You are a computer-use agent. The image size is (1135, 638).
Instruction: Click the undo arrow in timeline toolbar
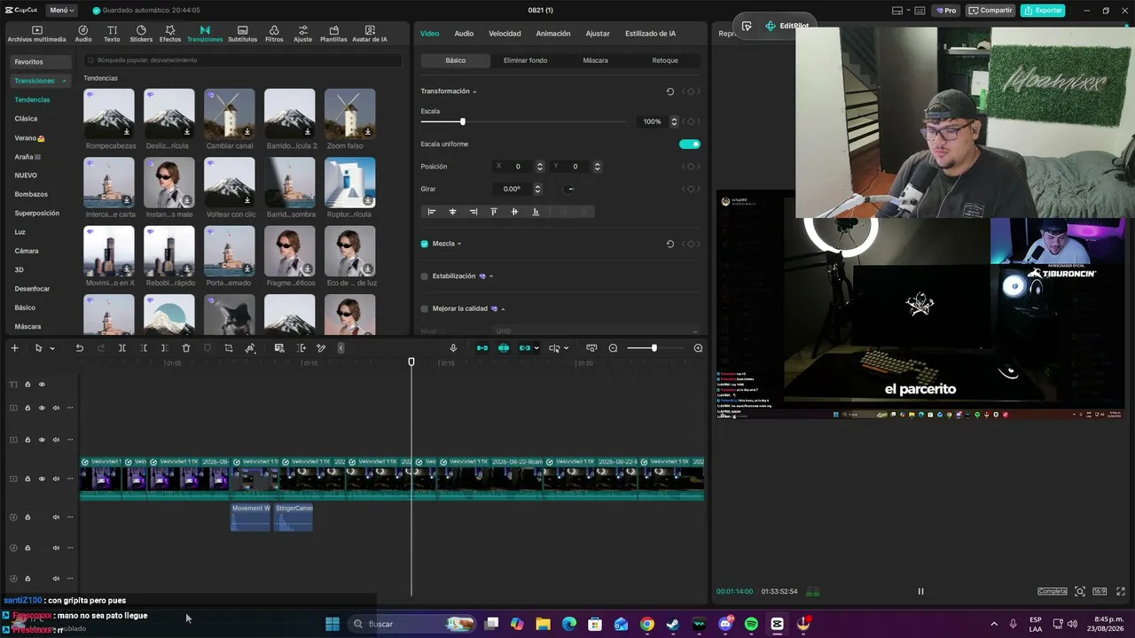pyautogui.click(x=79, y=348)
